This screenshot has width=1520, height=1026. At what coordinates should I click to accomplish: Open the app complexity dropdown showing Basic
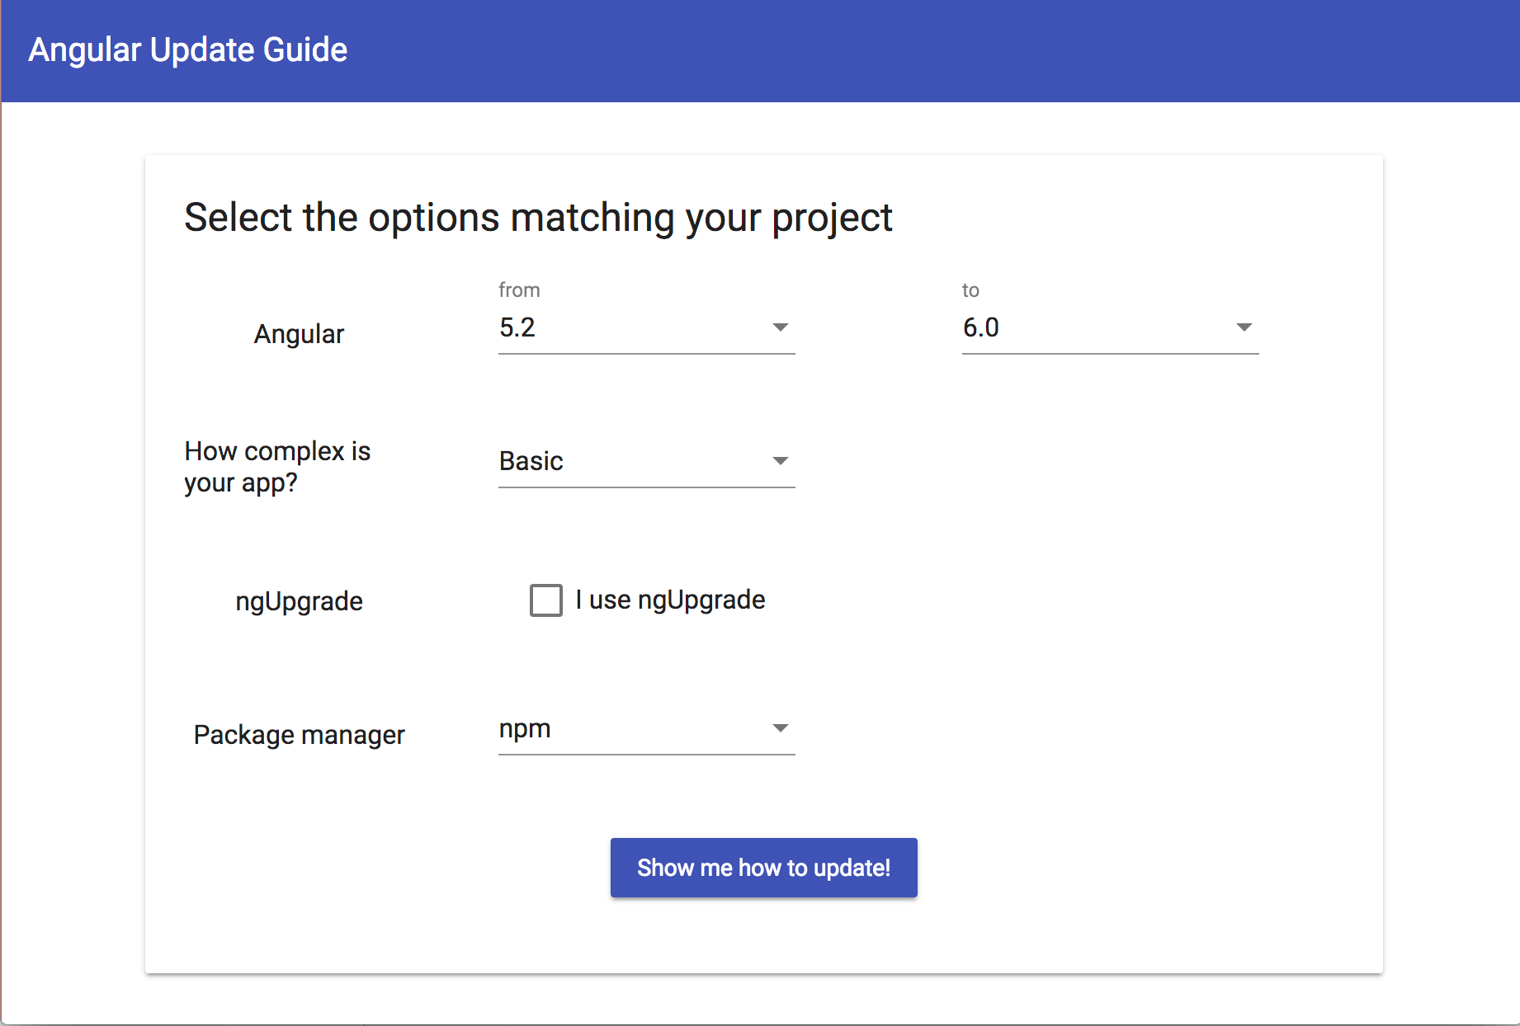coord(646,461)
